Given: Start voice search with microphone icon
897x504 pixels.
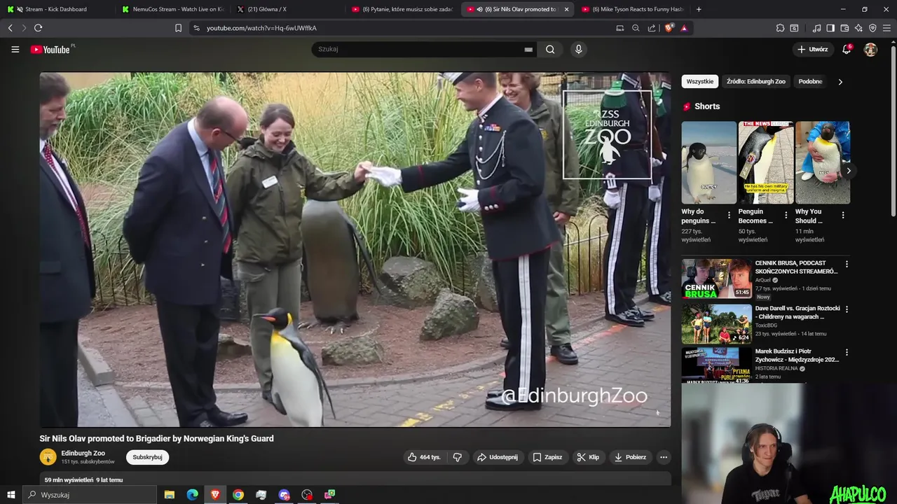Looking at the screenshot, I should (578, 49).
